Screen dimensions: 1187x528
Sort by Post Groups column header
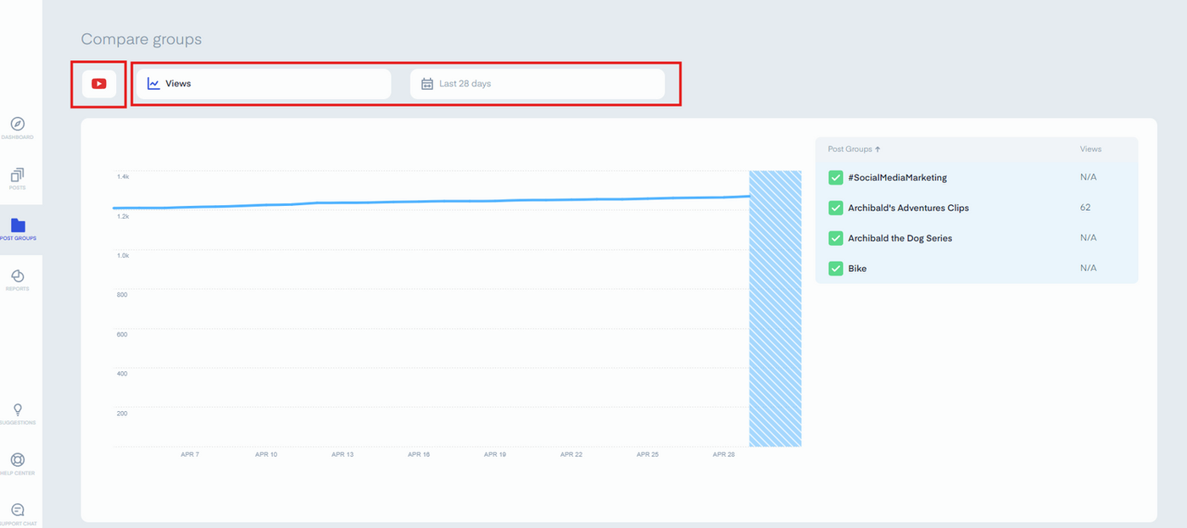854,149
